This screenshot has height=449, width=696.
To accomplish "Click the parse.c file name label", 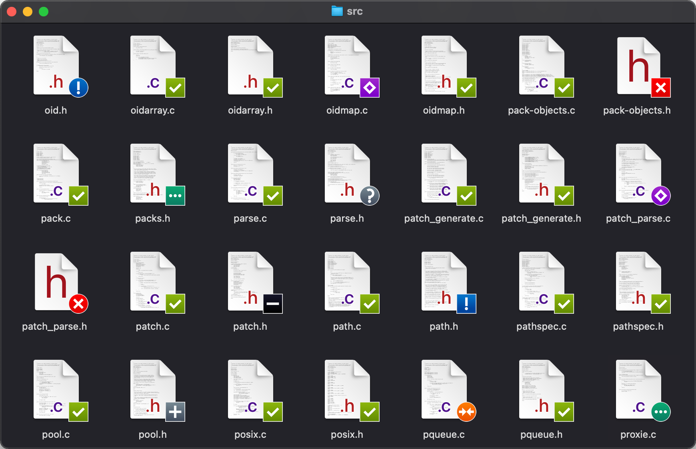I will tap(250, 218).
